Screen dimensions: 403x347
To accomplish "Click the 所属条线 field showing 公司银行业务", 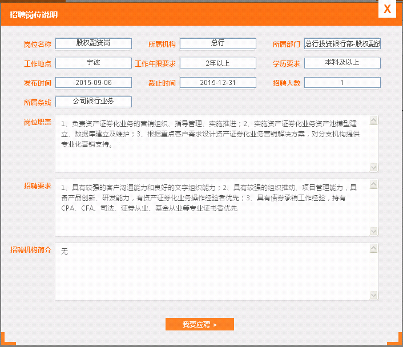I will tap(94, 102).
